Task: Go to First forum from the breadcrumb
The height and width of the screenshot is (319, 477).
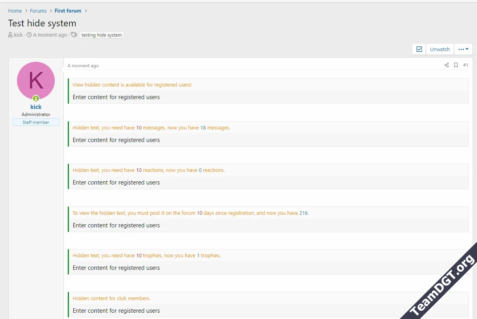Action: [68, 11]
